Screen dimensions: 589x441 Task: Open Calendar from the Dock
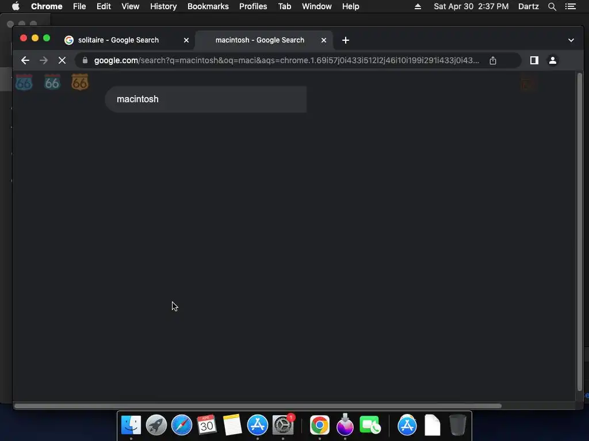pyautogui.click(x=206, y=425)
